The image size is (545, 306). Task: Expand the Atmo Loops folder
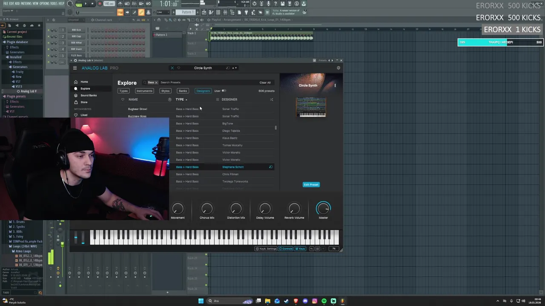[x=23, y=251]
